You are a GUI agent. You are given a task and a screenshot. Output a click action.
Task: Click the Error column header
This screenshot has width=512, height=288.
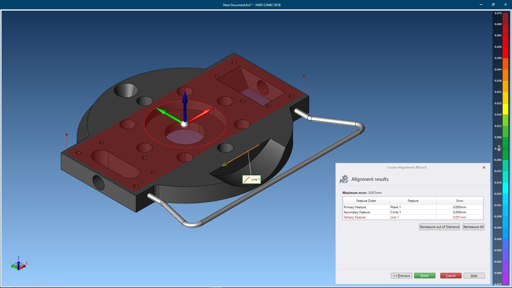tap(460, 201)
